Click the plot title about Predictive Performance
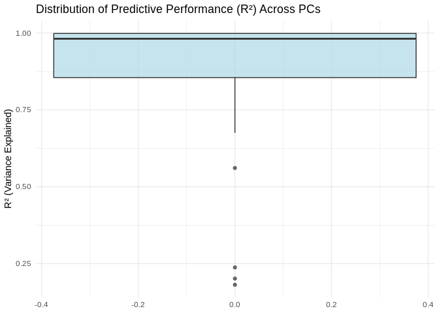Screen dimensions: 439x313 (x=178, y=10)
